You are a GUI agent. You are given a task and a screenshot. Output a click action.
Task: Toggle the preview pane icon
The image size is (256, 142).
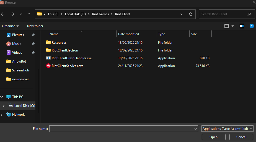242,26
